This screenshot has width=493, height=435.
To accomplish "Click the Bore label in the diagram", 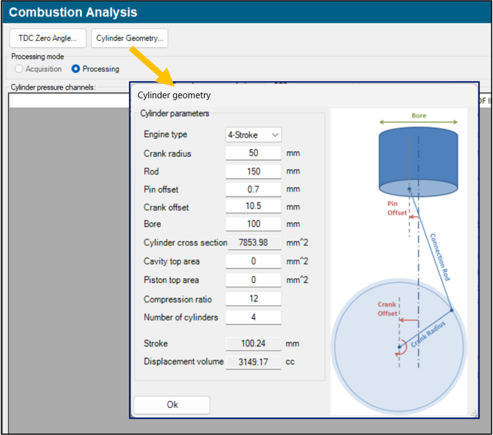I will pyautogui.click(x=419, y=116).
